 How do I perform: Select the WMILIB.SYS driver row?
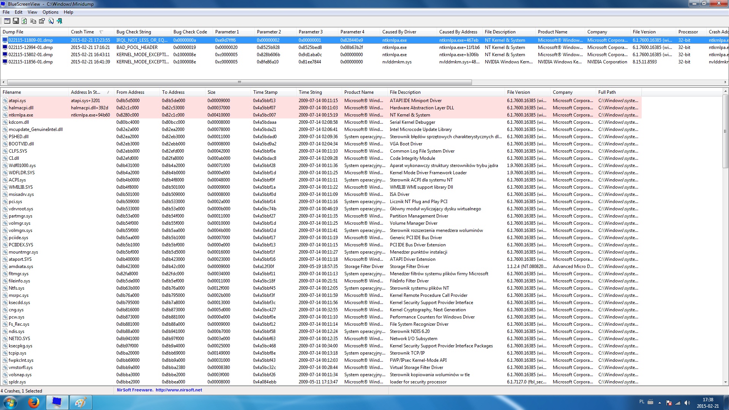click(x=321, y=187)
